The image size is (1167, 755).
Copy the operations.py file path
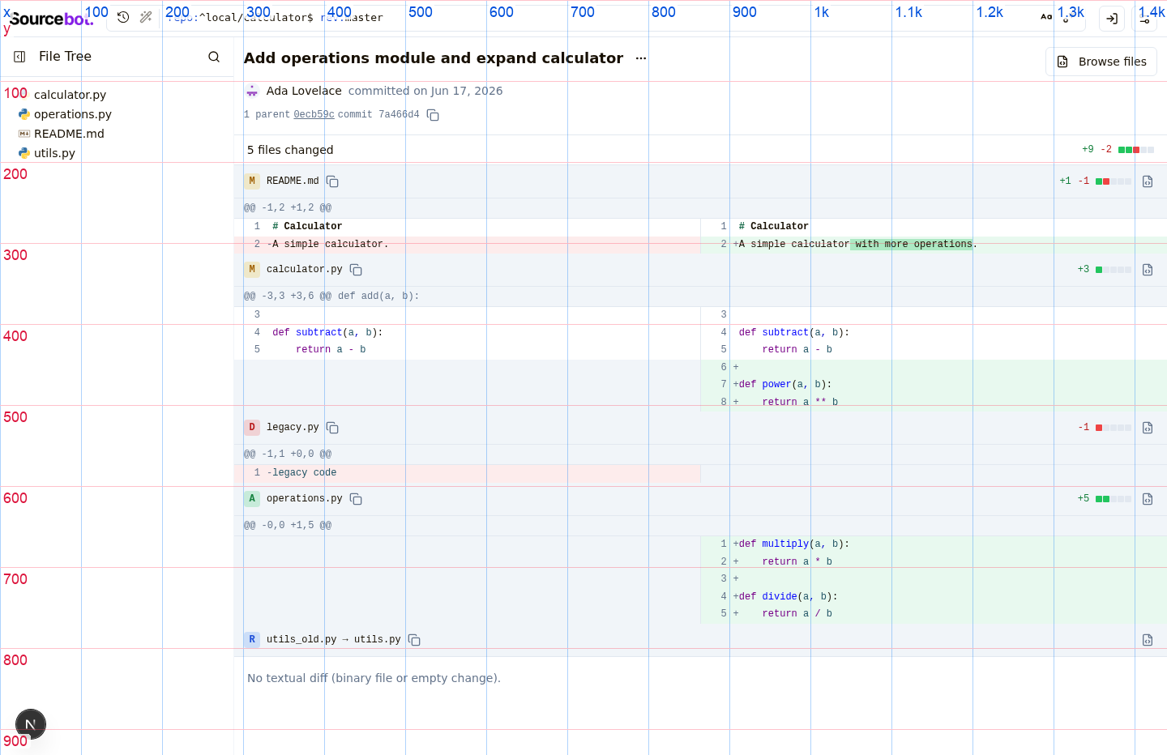[x=356, y=499]
